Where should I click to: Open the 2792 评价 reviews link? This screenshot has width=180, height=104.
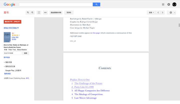coord(15,37)
